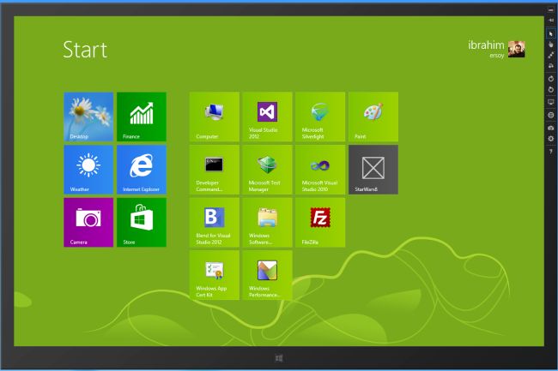Launch the FileZilla tile
Screen dimensions: 558x371
pyautogui.click(x=320, y=222)
